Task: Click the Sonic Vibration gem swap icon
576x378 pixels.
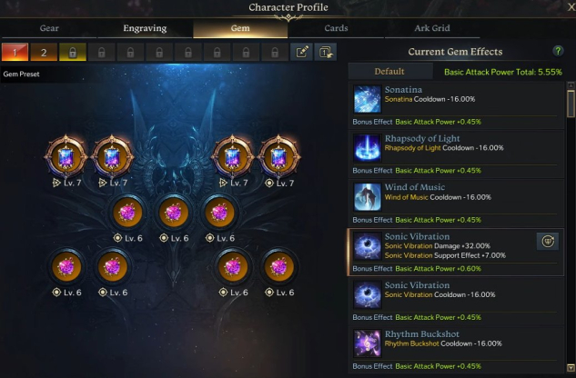Action: (548, 241)
